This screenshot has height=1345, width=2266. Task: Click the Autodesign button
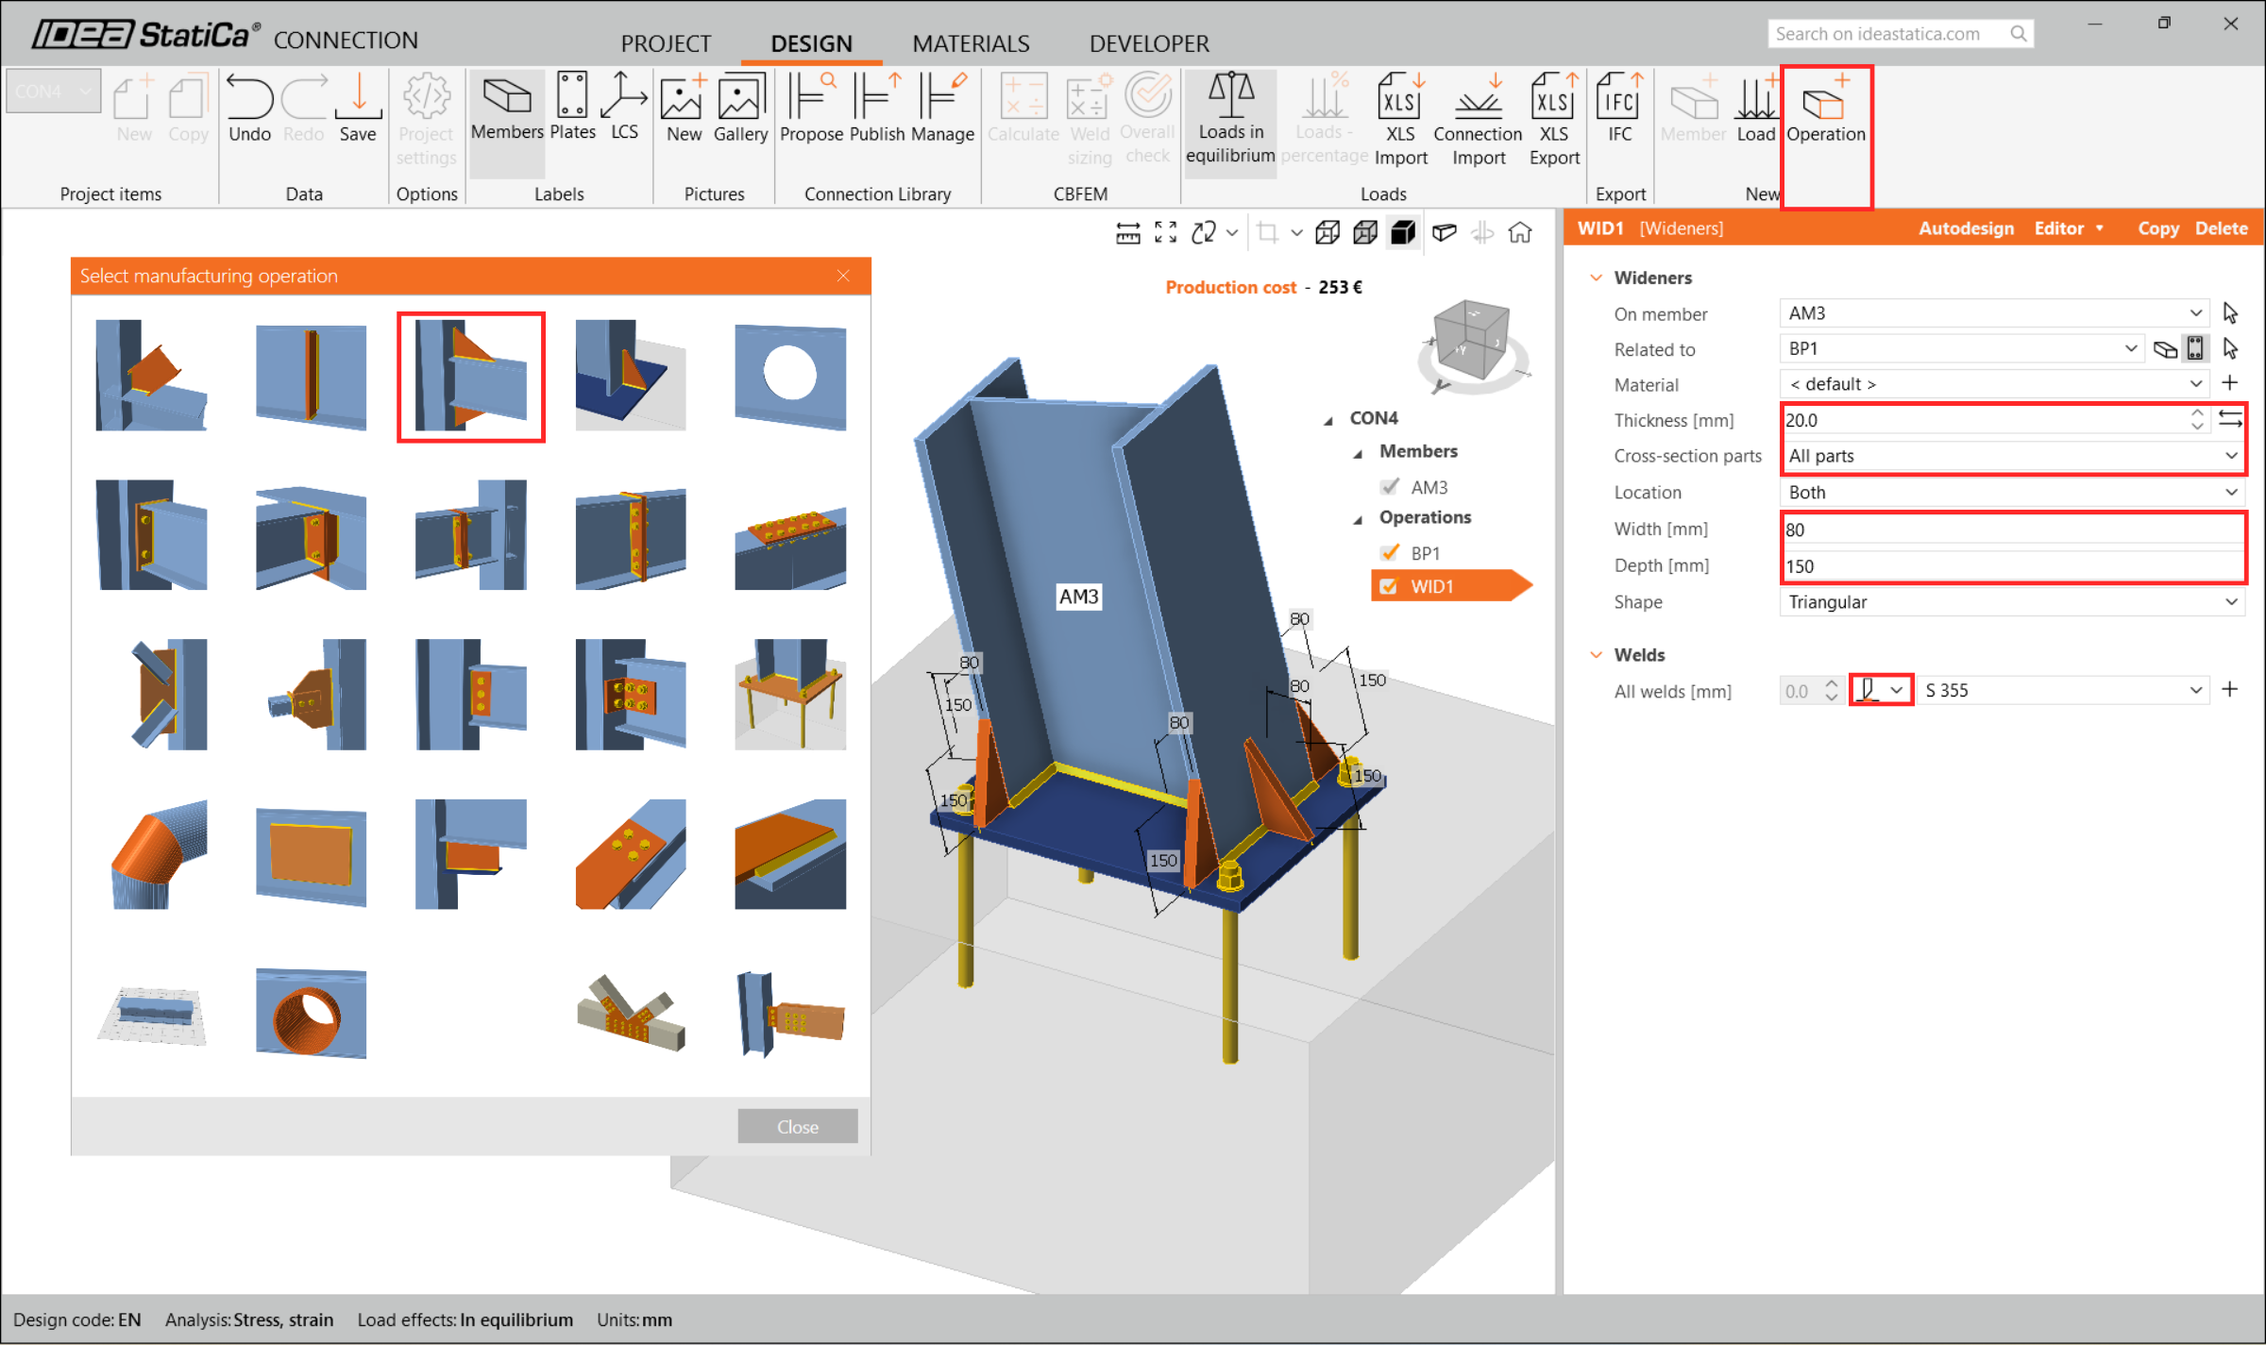1965,228
